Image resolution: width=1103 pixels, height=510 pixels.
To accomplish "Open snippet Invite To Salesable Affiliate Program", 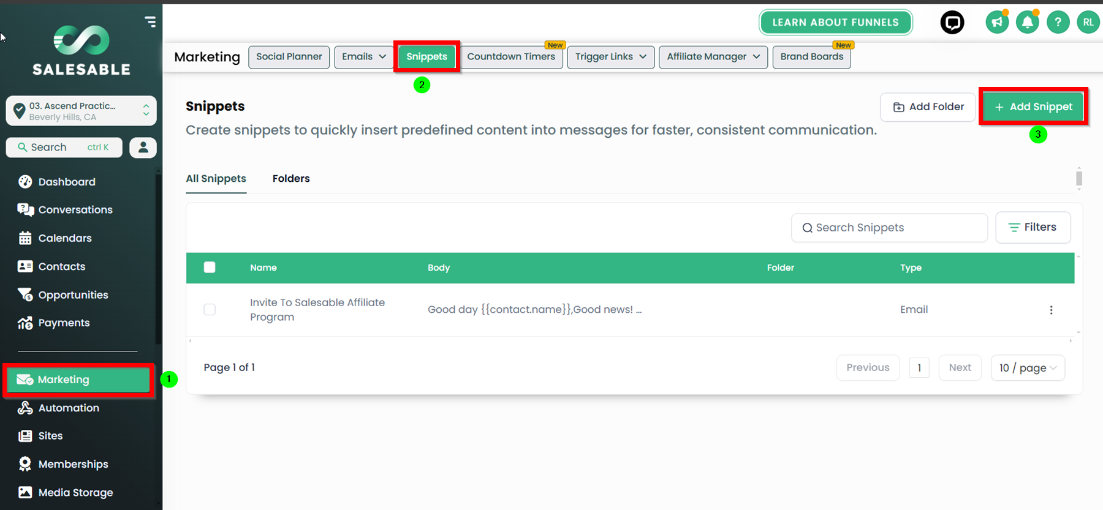I will pyautogui.click(x=317, y=310).
